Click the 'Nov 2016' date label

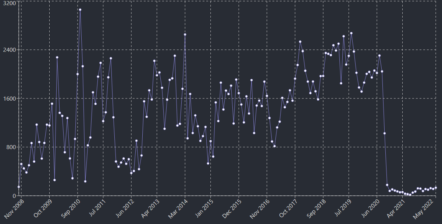259,209
